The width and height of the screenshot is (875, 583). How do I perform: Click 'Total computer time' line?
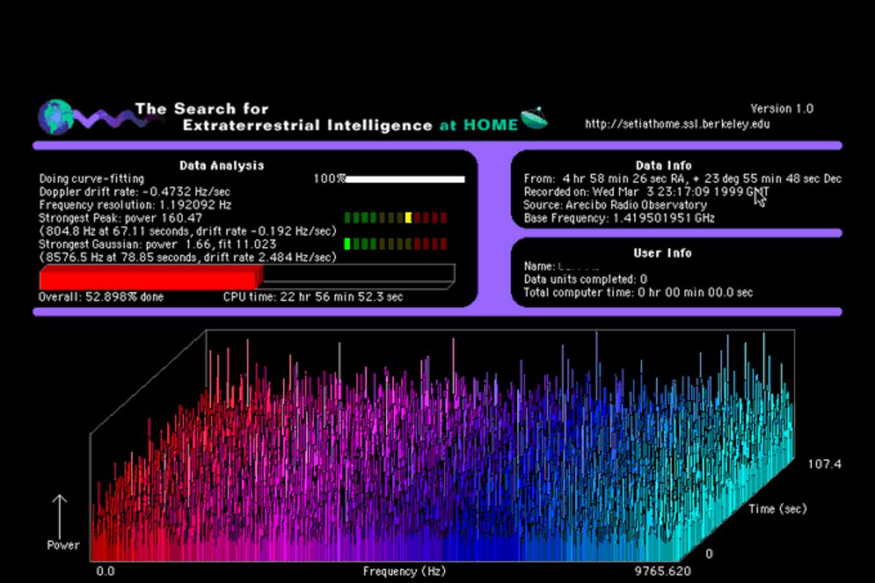point(638,292)
